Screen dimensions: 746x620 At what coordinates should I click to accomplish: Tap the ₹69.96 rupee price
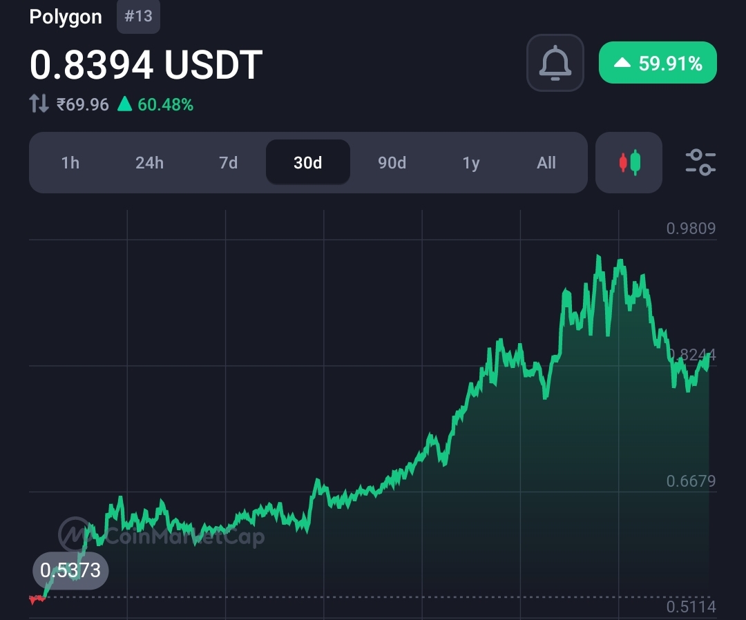point(83,105)
